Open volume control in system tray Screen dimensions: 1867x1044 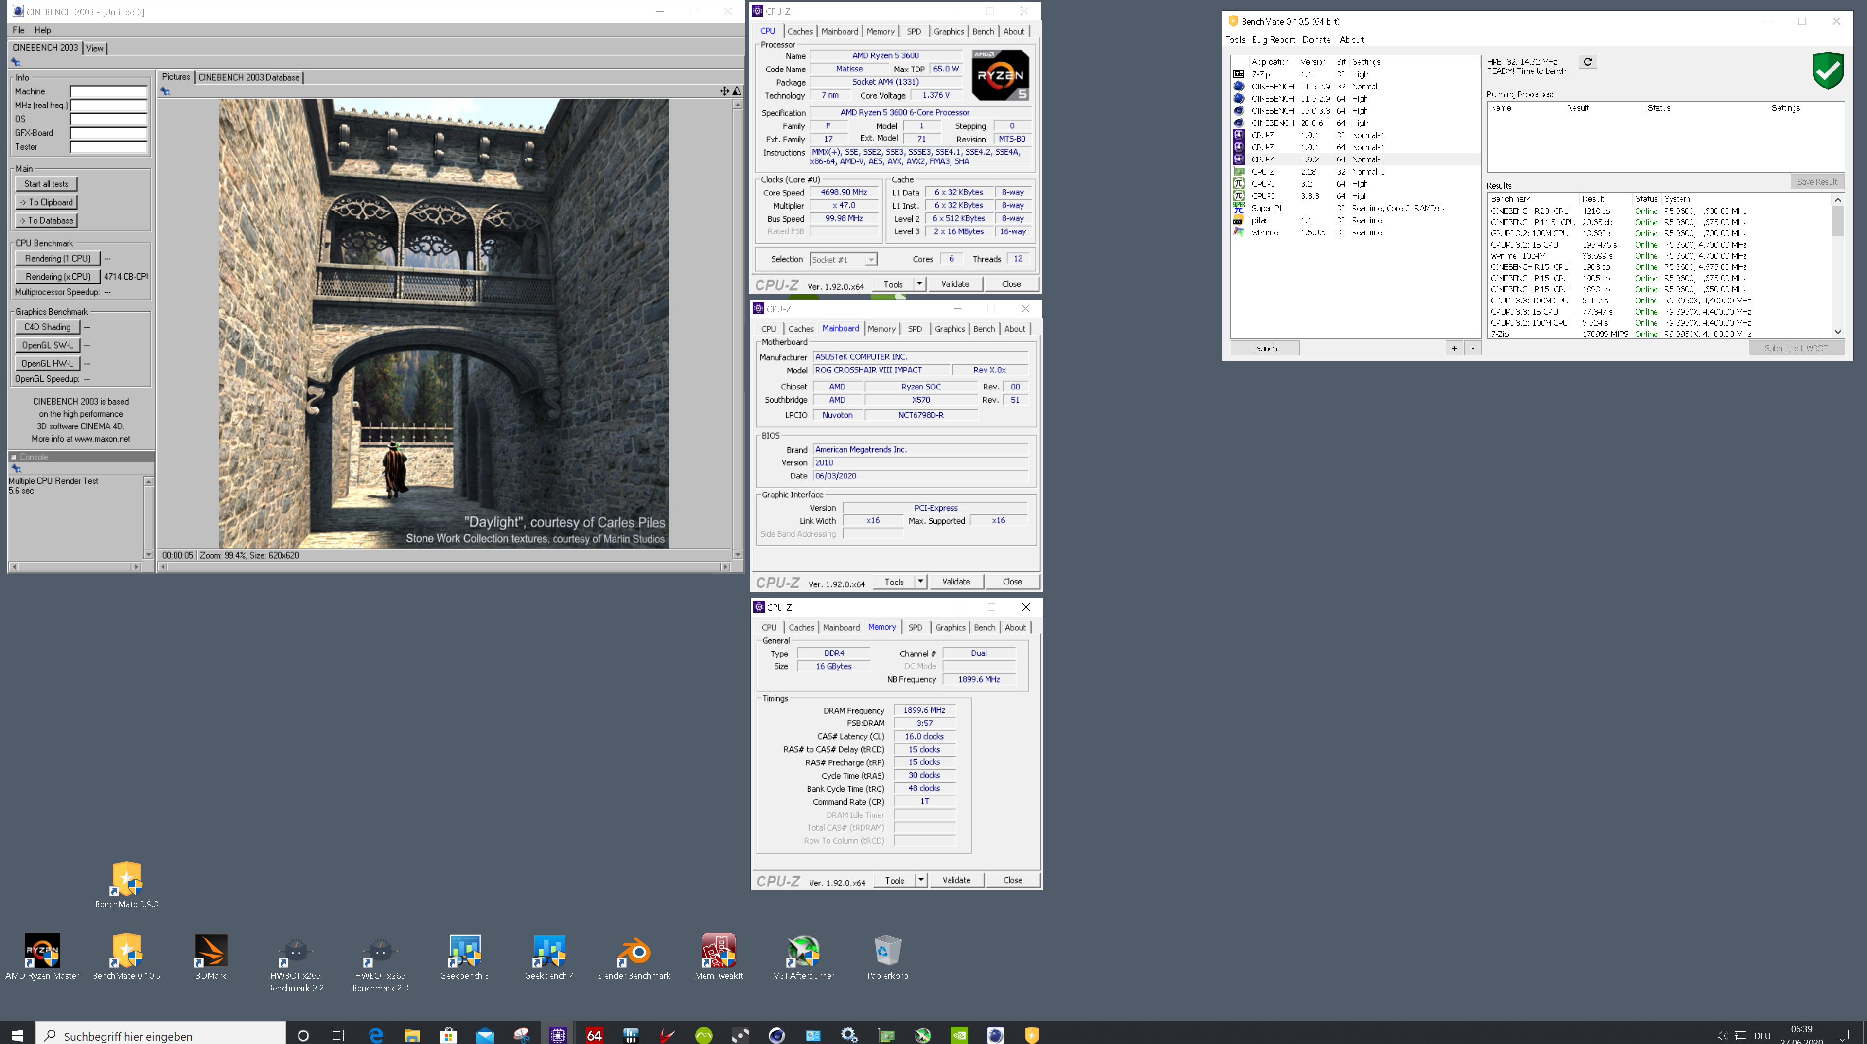point(1722,1035)
